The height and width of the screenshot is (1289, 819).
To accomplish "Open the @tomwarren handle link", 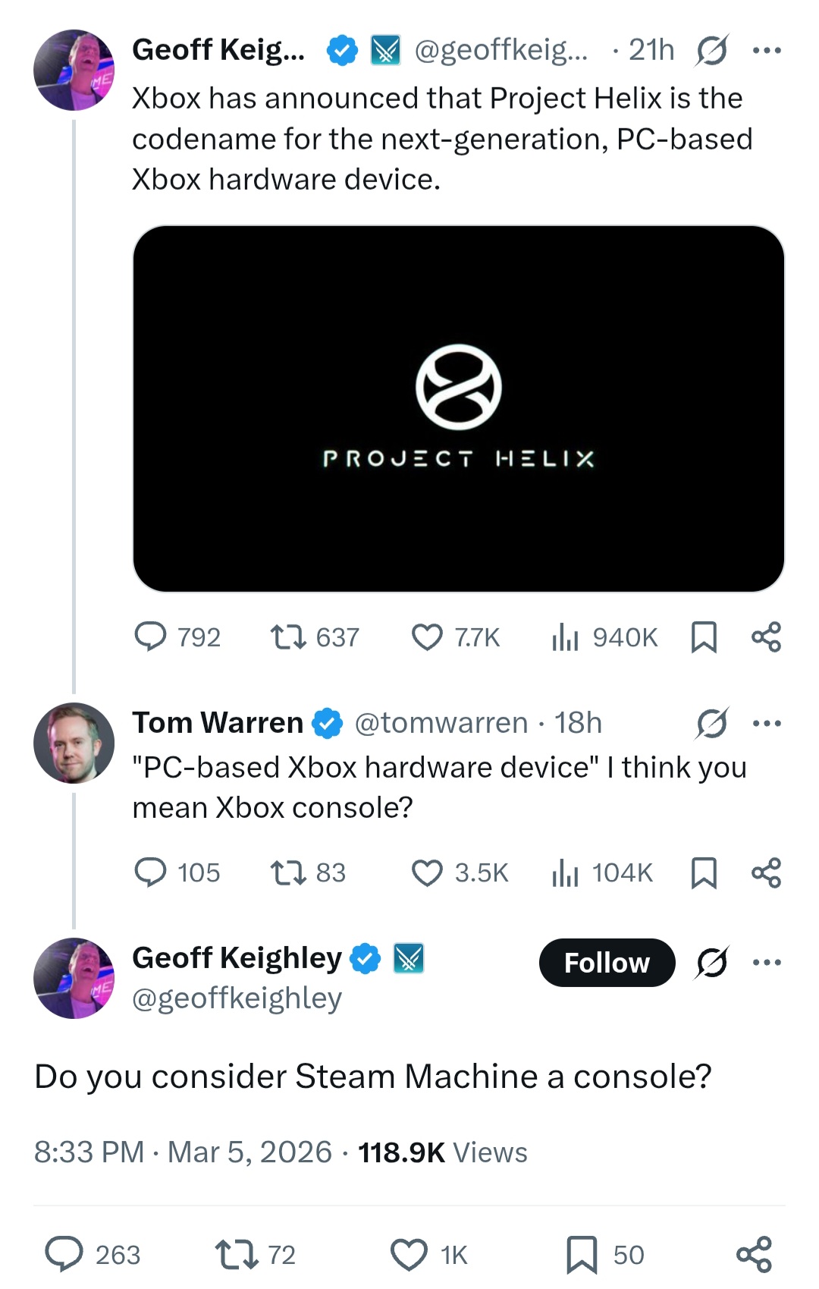I will click(441, 723).
